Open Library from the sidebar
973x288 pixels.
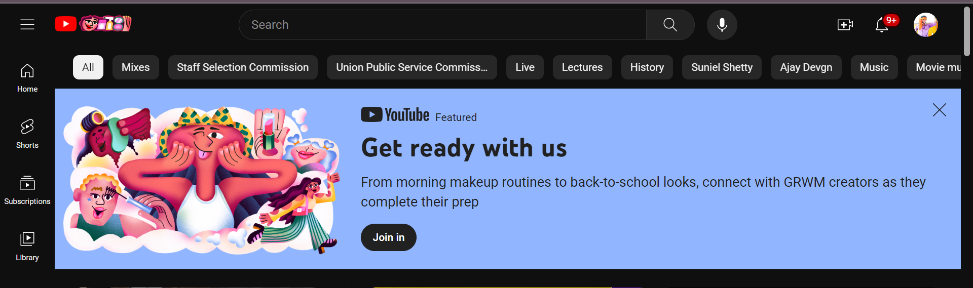[27, 246]
